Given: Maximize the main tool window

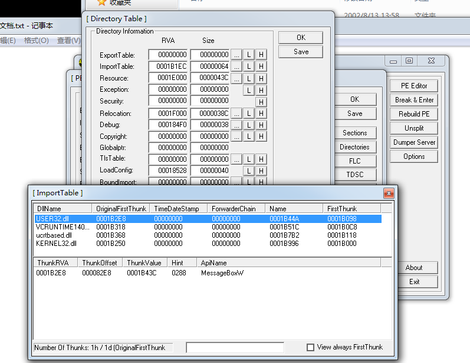Looking at the screenshot, I should [x=409, y=61].
